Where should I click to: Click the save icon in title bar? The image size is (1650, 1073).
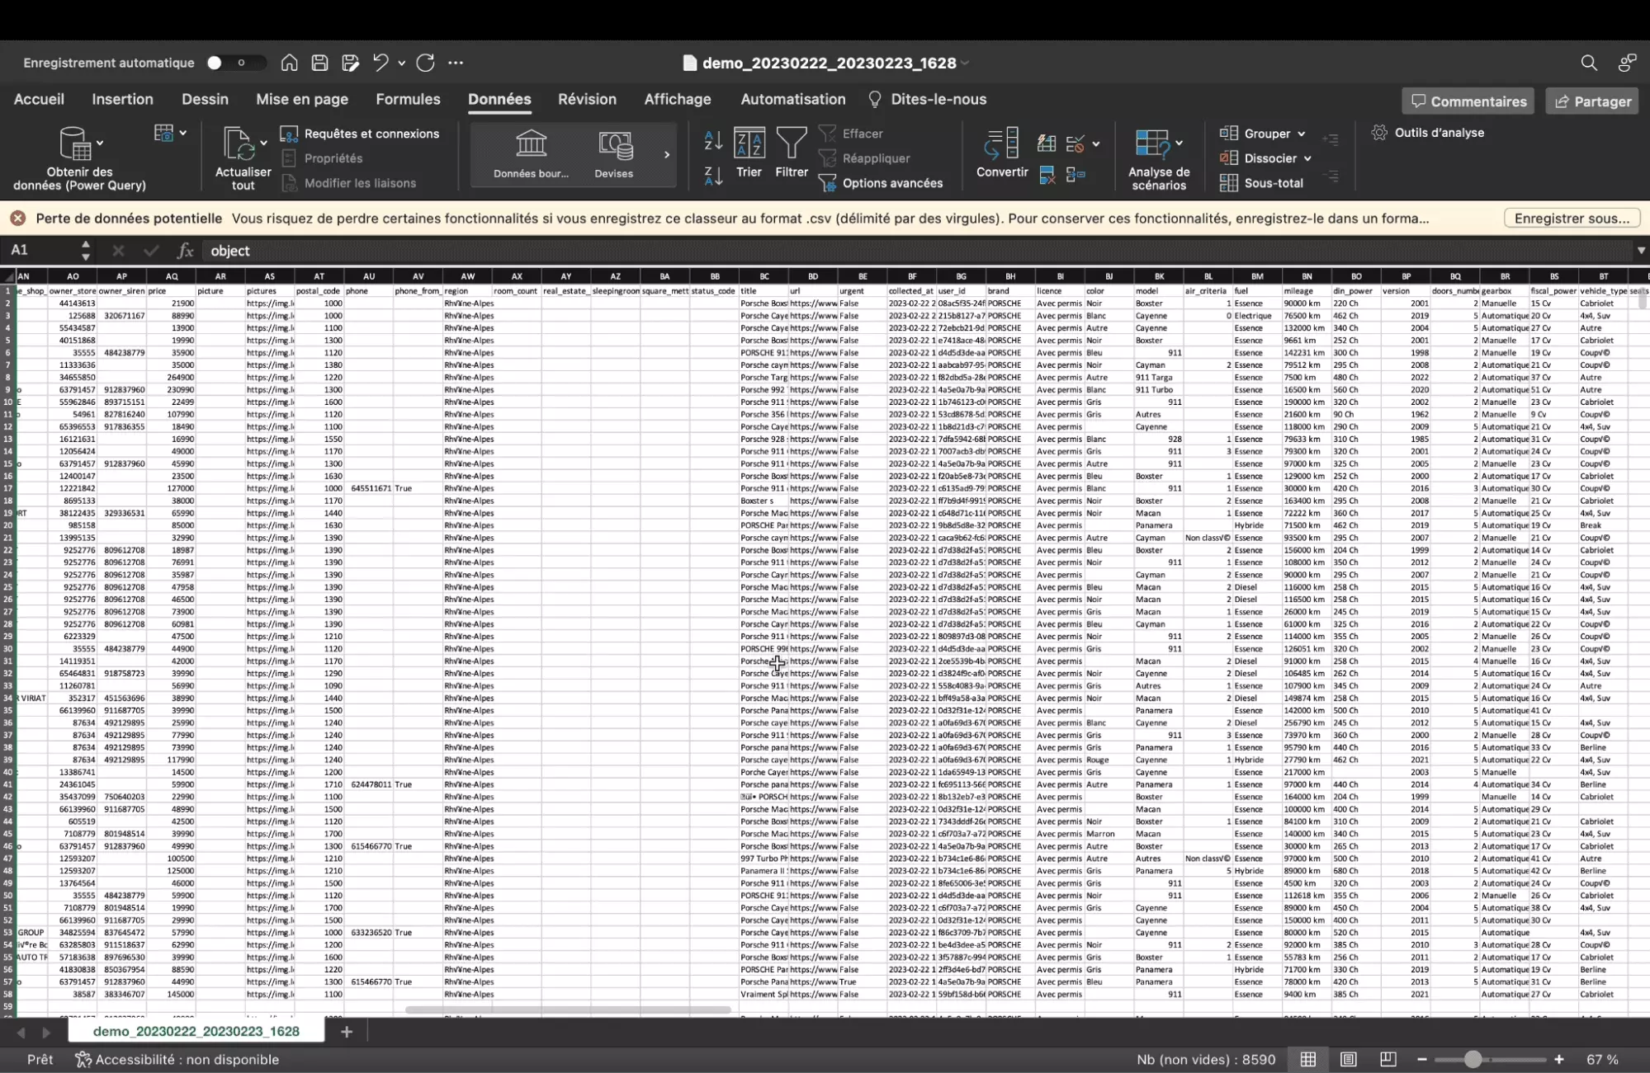click(x=319, y=63)
